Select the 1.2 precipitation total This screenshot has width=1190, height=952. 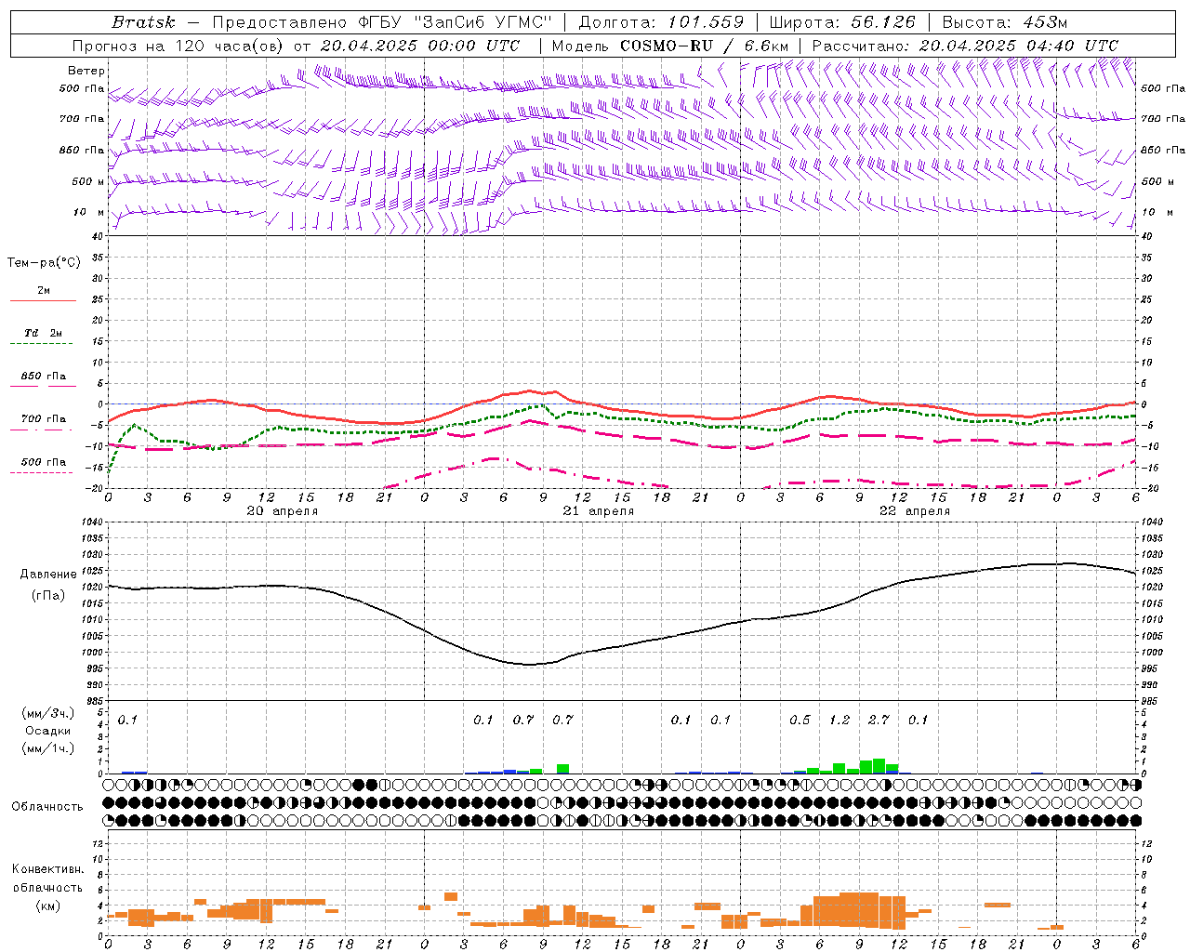coord(840,720)
